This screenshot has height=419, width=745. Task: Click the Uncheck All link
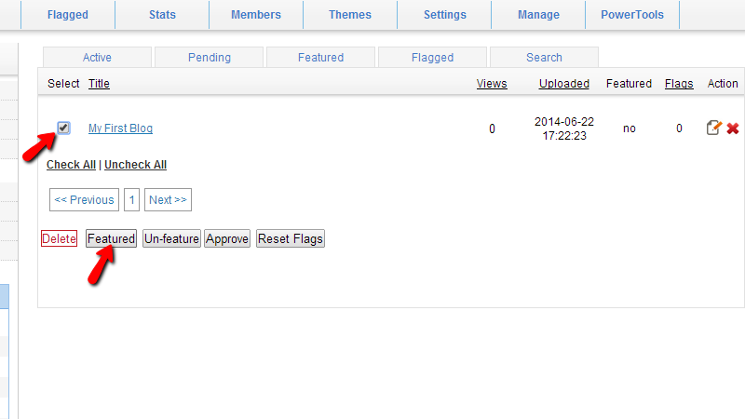(x=135, y=165)
